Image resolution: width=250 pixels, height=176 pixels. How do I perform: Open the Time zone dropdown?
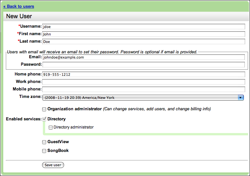(x=143, y=98)
